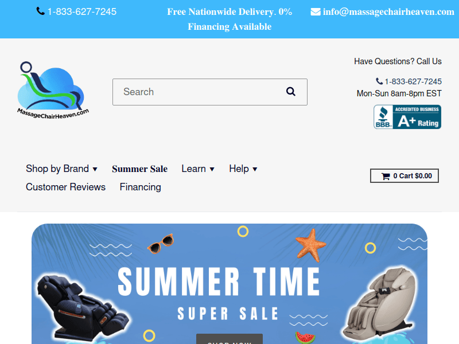
Task: Click the 0 Cart $0.00 button
Action: pos(404,176)
